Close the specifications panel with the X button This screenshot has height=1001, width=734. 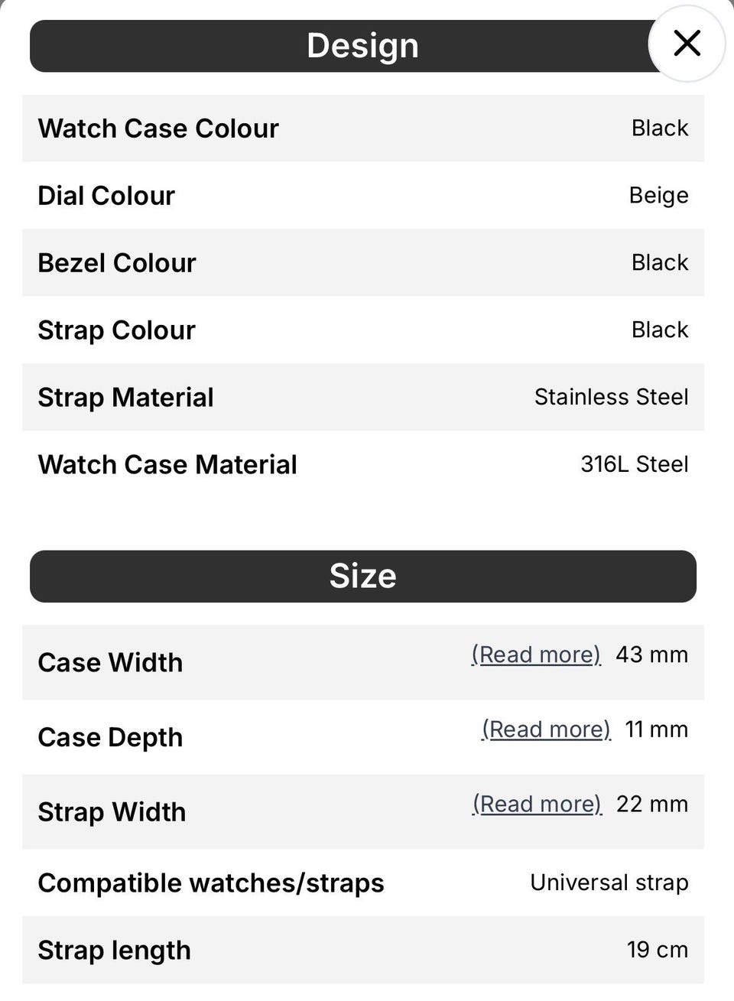(x=687, y=44)
